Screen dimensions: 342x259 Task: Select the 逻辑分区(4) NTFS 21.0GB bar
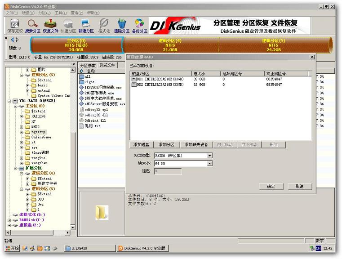(x=170, y=45)
